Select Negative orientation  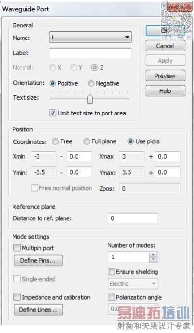(x=91, y=83)
